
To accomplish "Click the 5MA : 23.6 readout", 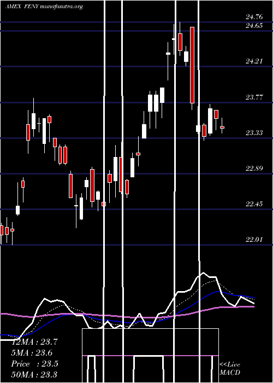I will 32,353.
